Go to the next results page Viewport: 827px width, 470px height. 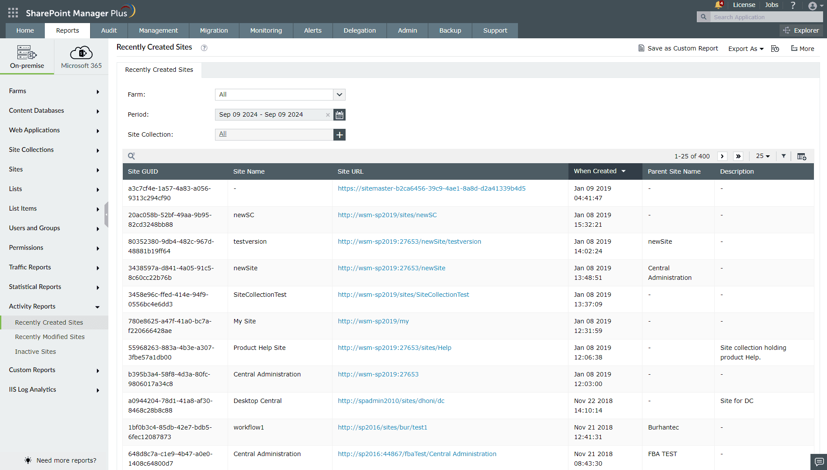[722, 156]
